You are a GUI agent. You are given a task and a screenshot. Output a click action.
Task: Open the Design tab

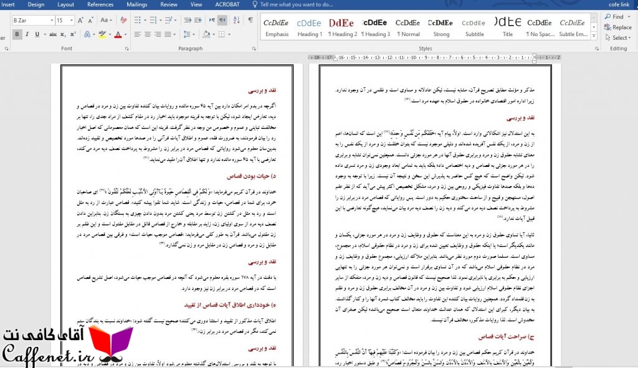coord(36,4)
